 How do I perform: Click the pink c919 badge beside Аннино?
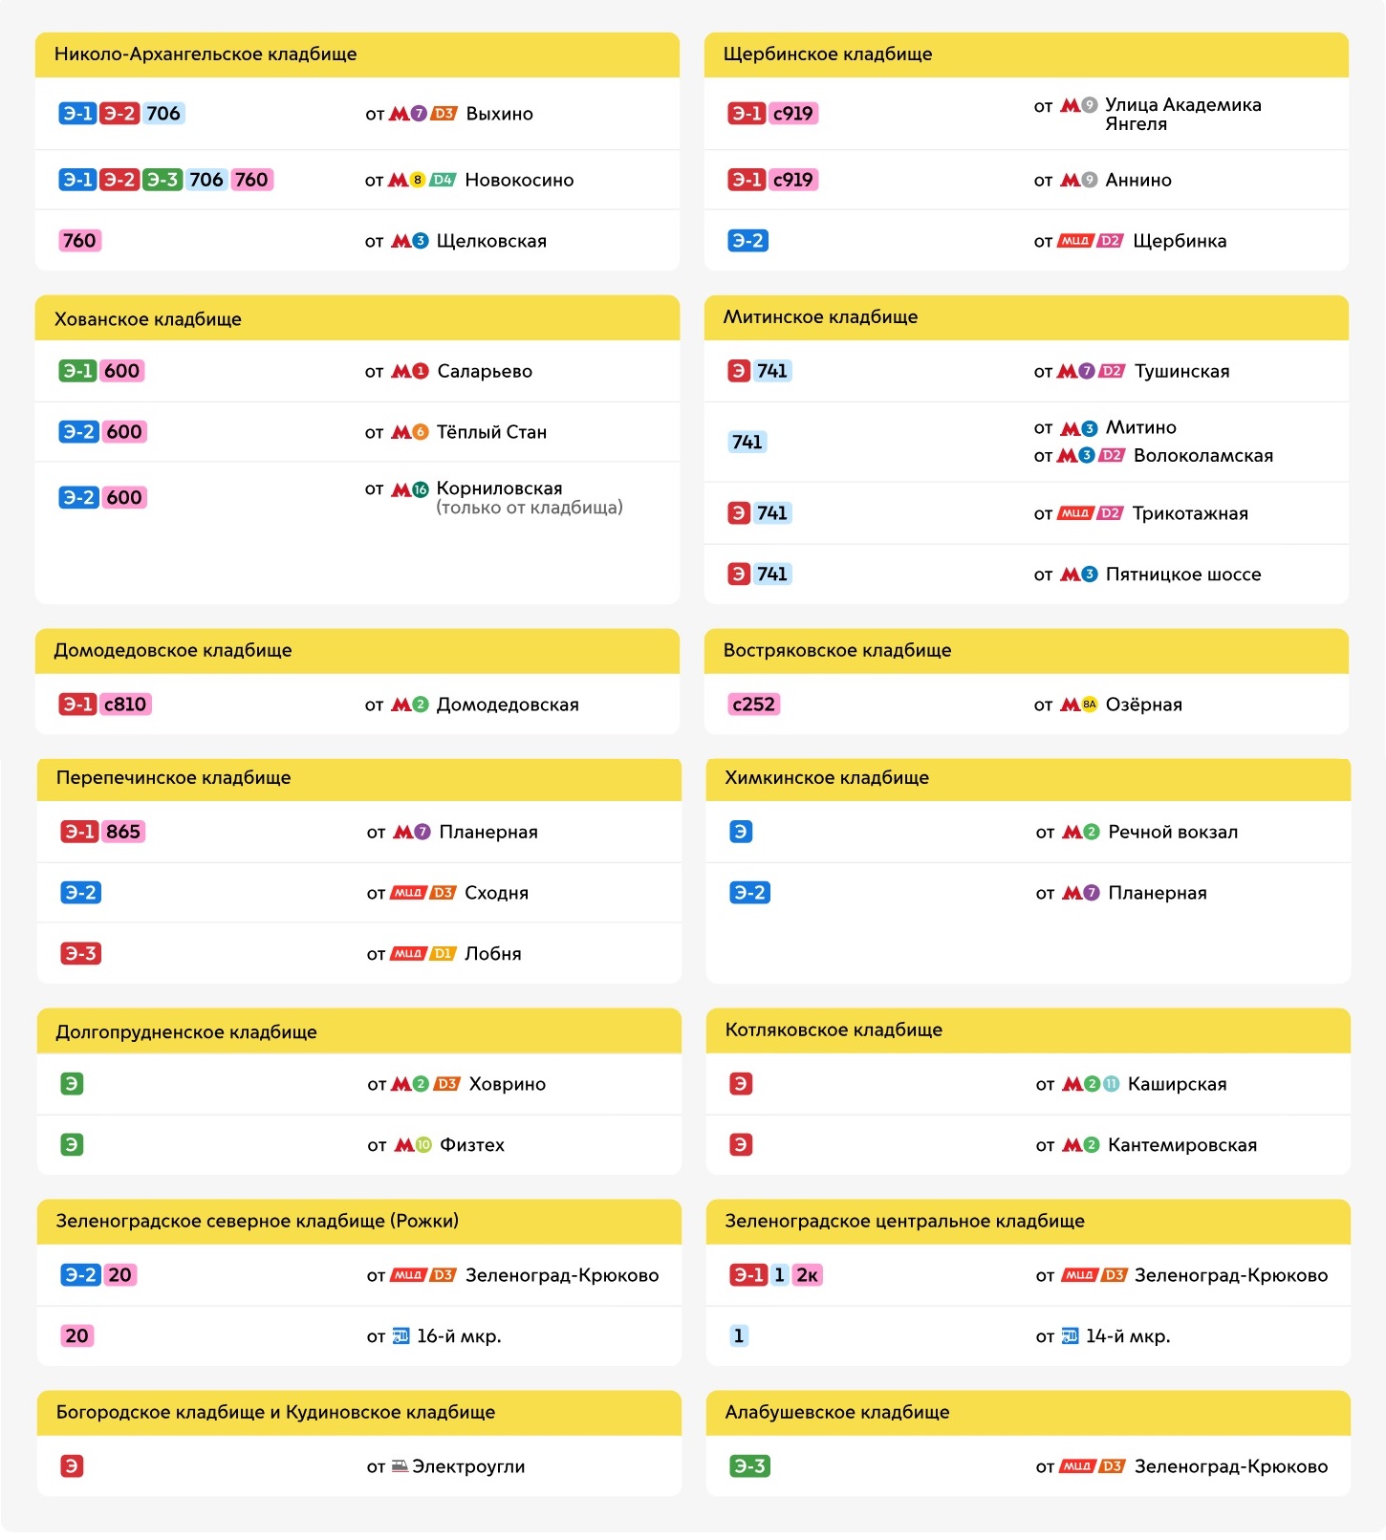792,180
